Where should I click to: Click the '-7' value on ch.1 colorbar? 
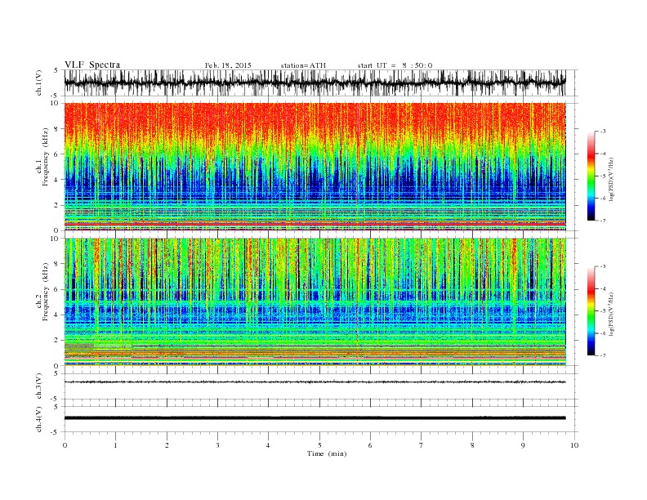(603, 221)
